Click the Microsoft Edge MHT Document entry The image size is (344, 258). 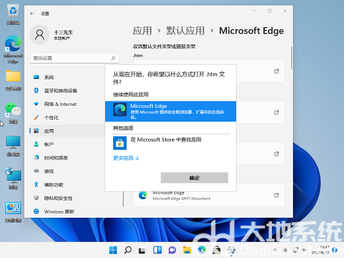point(209,195)
